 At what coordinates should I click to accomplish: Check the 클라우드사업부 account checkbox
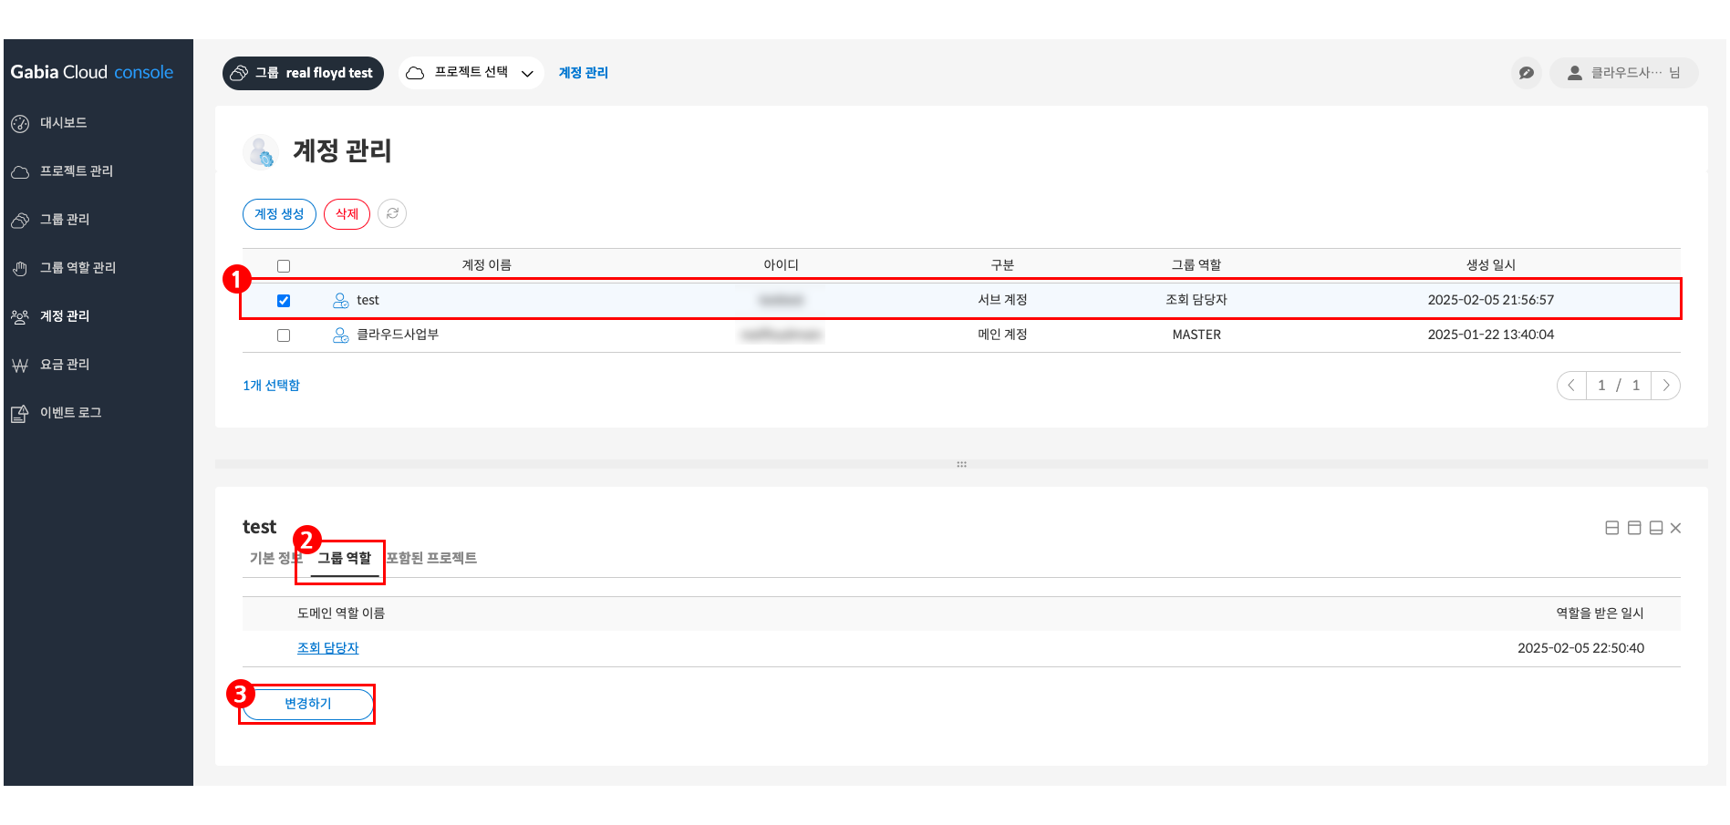pyautogui.click(x=284, y=335)
